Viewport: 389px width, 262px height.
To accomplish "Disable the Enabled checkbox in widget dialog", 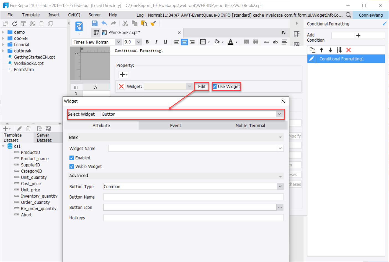I will pyautogui.click(x=72, y=158).
